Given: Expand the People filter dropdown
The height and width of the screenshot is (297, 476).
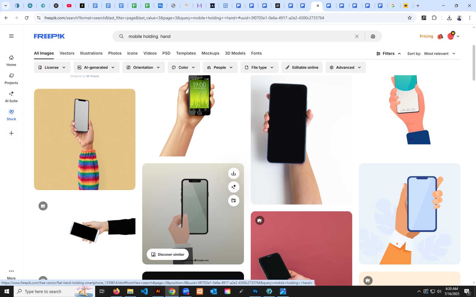Looking at the screenshot, I should point(220,67).
